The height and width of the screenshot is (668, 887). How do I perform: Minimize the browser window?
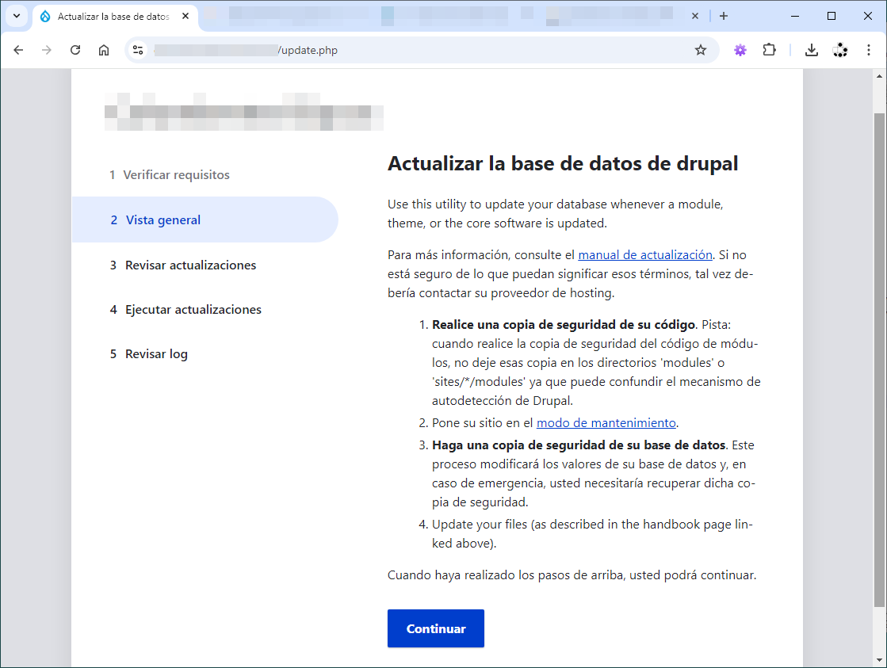tap(795, 16)
